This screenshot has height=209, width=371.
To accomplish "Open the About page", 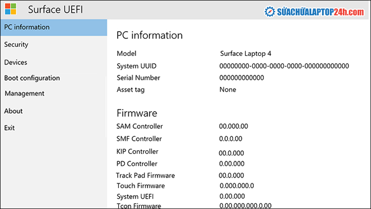I will click(x=13, y=111).
